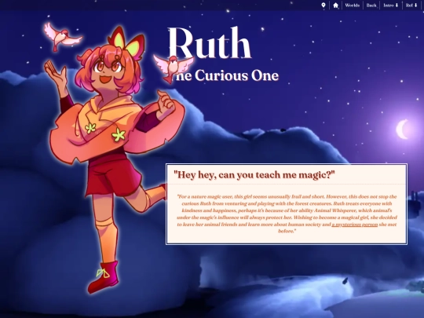Viewport: 424px width, 318px height.
Task: Click the description paragraph about Ruth
Action: 287,214
